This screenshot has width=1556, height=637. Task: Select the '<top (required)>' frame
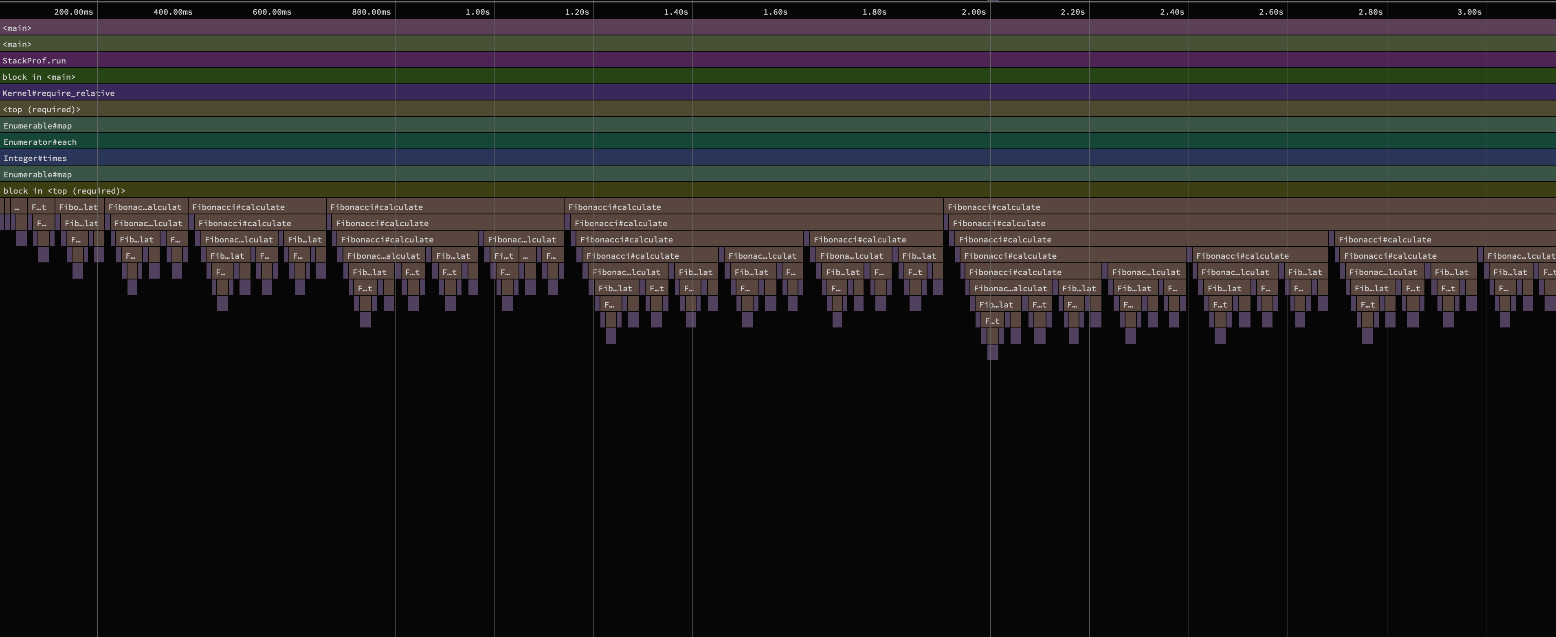click(778, 109)
